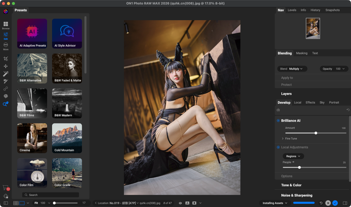Open the Effects tab

[x=310, y=102]
